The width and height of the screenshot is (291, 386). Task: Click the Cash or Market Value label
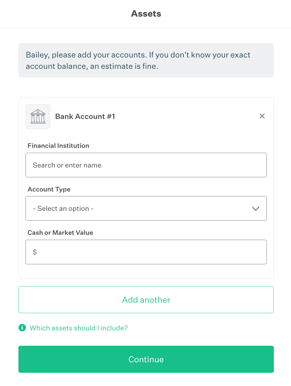[60, 233]
